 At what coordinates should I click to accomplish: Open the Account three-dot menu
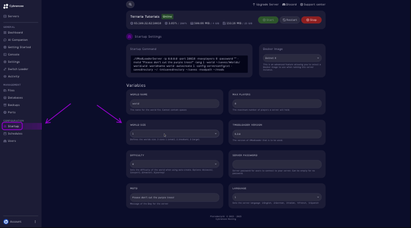coord(35,222)
